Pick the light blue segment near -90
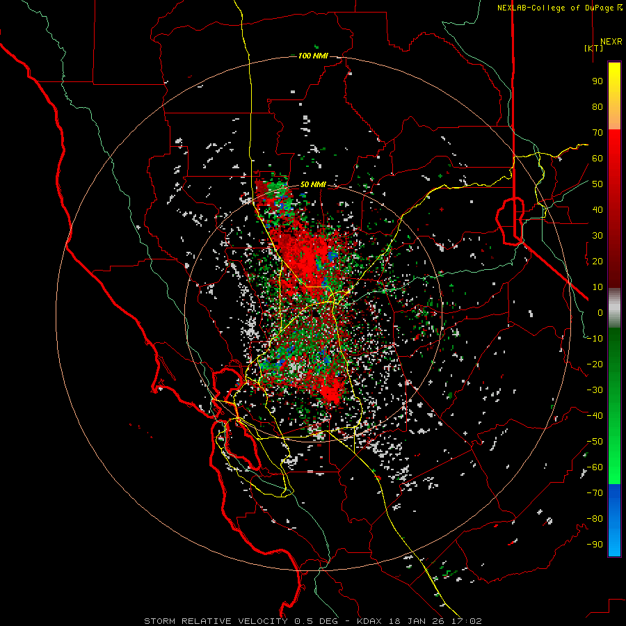The height and width of the screenshot is (626, 626). pyautogui.click(x=614, y=543)
